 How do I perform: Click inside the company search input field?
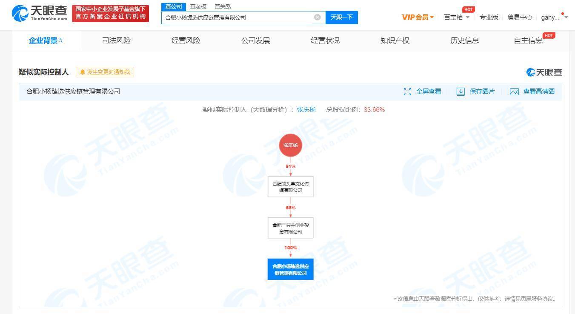(238, 17)
